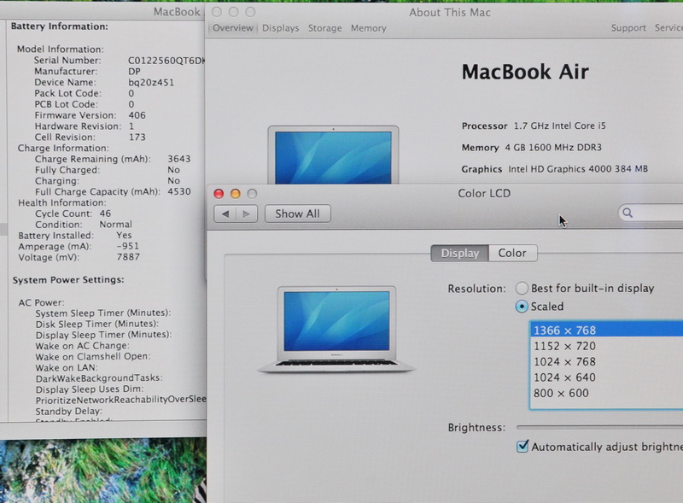
Task: Click Serial Number row in Battery Information
Action: tap(119, 60)
